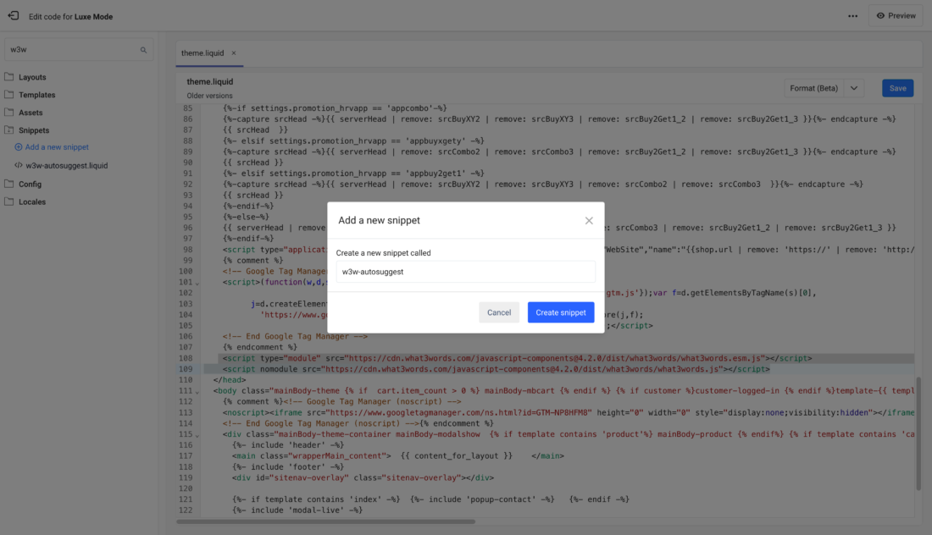Click the code icon beside w3w-autosuggest.liquid
This screenshot has height=535, width=932.
coord(19,166)
